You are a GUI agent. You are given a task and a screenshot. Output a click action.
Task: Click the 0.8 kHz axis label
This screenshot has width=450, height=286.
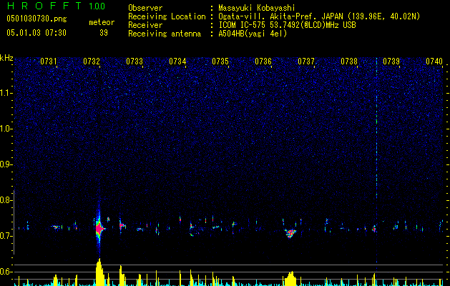tap(5, 200)
